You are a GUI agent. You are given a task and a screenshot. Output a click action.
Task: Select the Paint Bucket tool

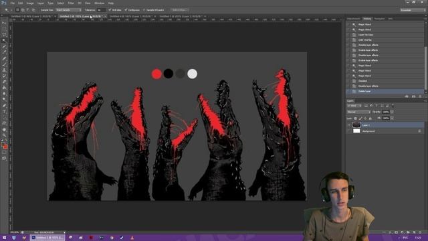click(4, 88)
